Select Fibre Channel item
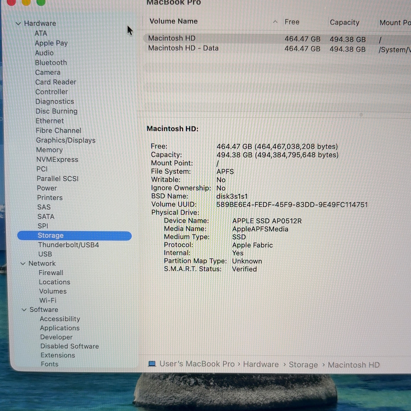 [58, 130]
